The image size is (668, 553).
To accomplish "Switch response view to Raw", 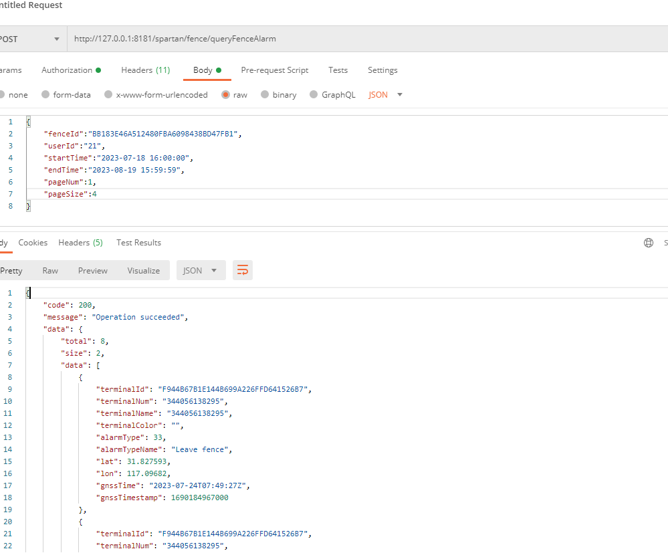I will (50, 270).
